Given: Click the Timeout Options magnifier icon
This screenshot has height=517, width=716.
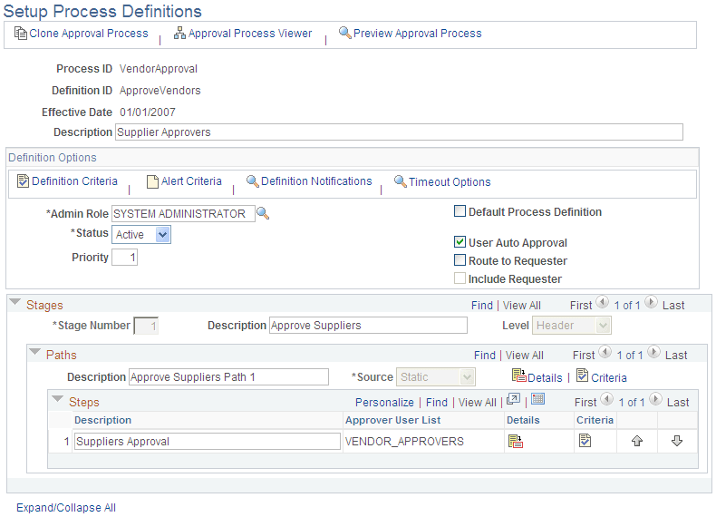Looking at the screenshot, I should tap(400, 181).
